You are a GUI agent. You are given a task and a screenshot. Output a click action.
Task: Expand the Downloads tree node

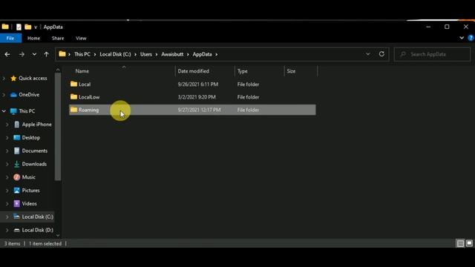pos(7,164)
